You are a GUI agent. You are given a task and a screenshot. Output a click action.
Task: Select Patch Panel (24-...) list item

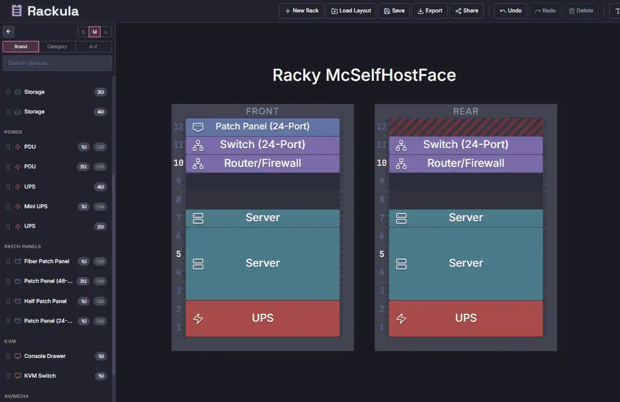tap(57, 321)
